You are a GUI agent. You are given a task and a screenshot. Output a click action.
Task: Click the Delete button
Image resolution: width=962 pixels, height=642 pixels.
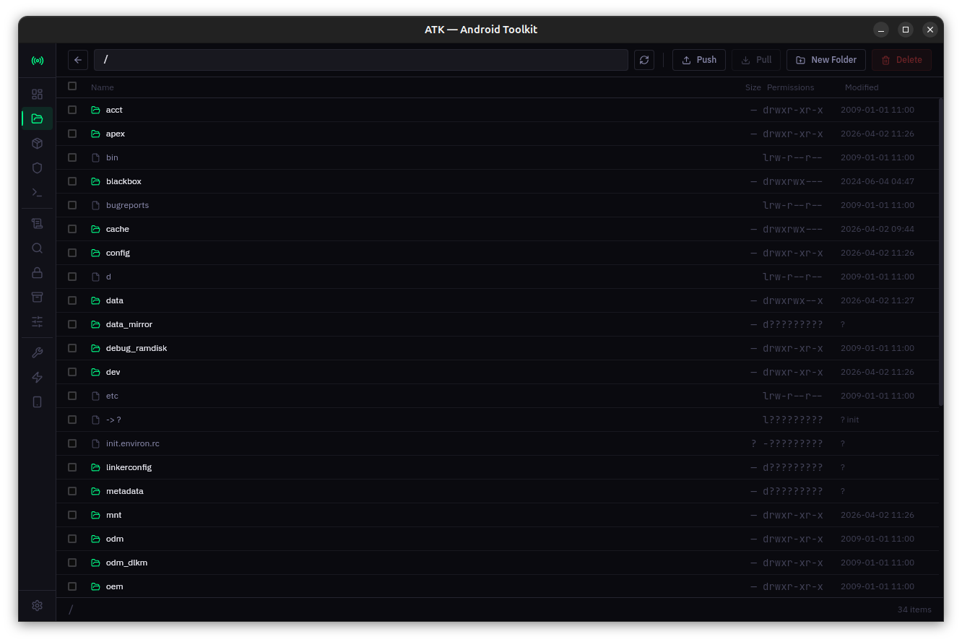click(x=901, y=60)
